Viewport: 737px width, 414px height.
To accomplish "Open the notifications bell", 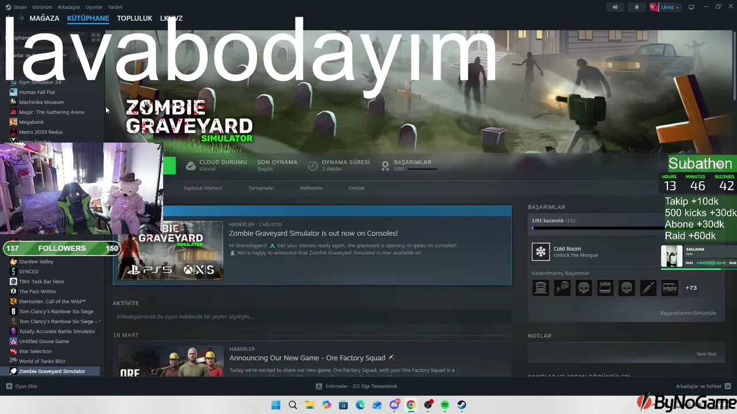I will pos(637,7).
